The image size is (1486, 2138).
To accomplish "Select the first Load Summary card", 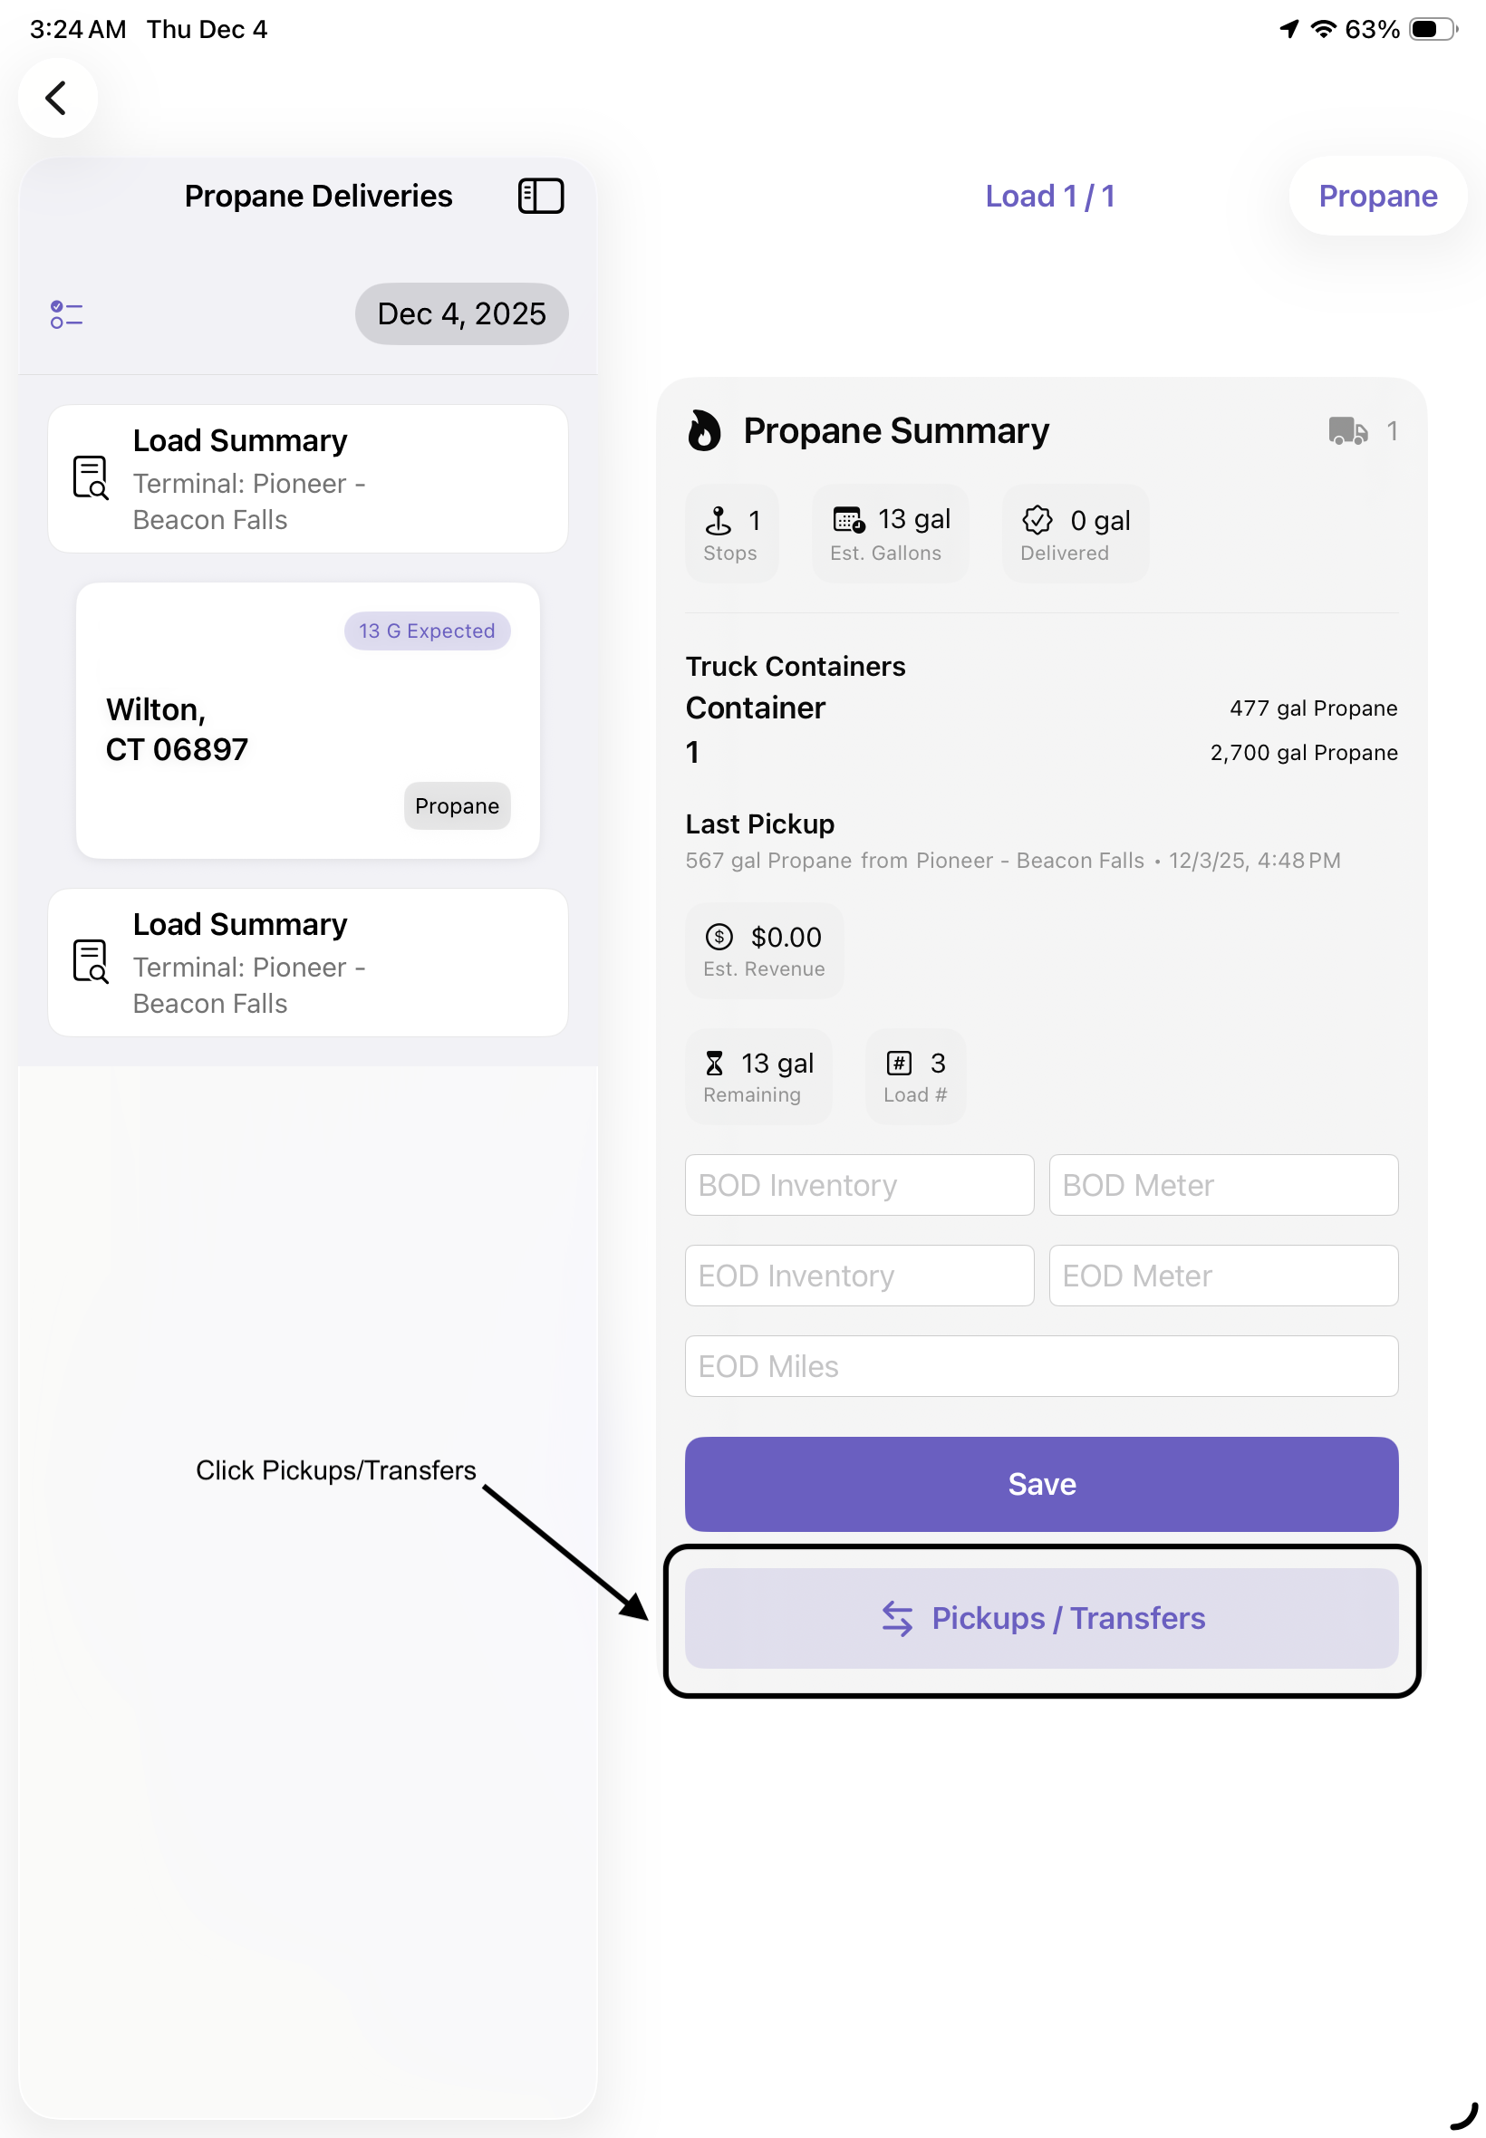I will coord(307,478).
